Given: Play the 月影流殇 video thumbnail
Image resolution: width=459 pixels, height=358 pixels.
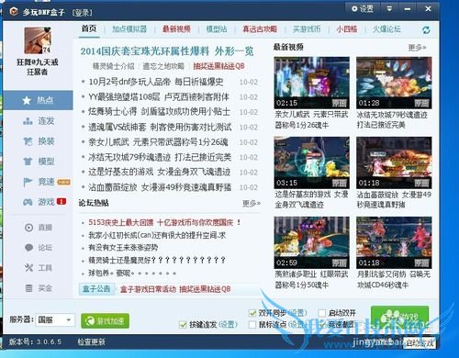Looking at the screenshot, I should [x=394, y=242].
